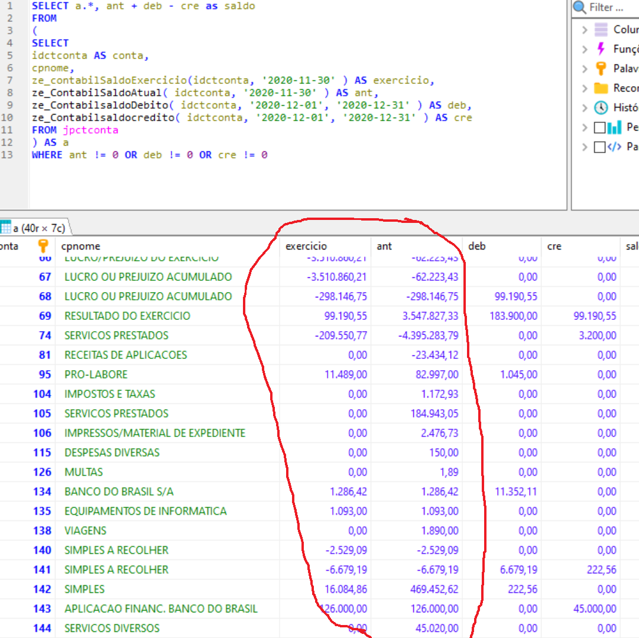Click the exercicio column header
The width and height of the screenshot is (639, 638).
(x=306, y=246)
